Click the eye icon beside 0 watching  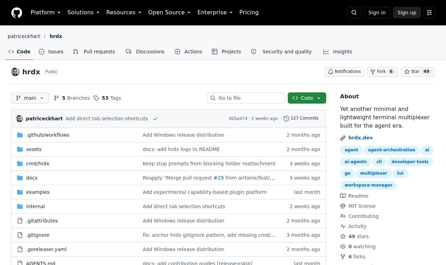point(343,247)
